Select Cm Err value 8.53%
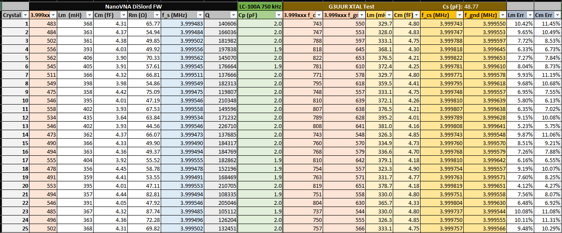The height and width of the screenshot is (233, 562). point(548,41)
